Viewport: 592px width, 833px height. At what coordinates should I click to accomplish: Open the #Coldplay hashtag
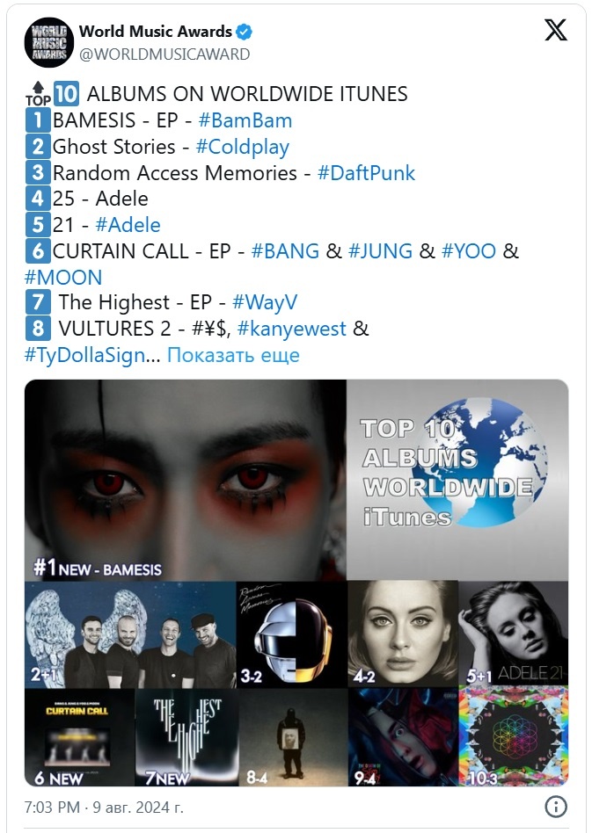243,147
